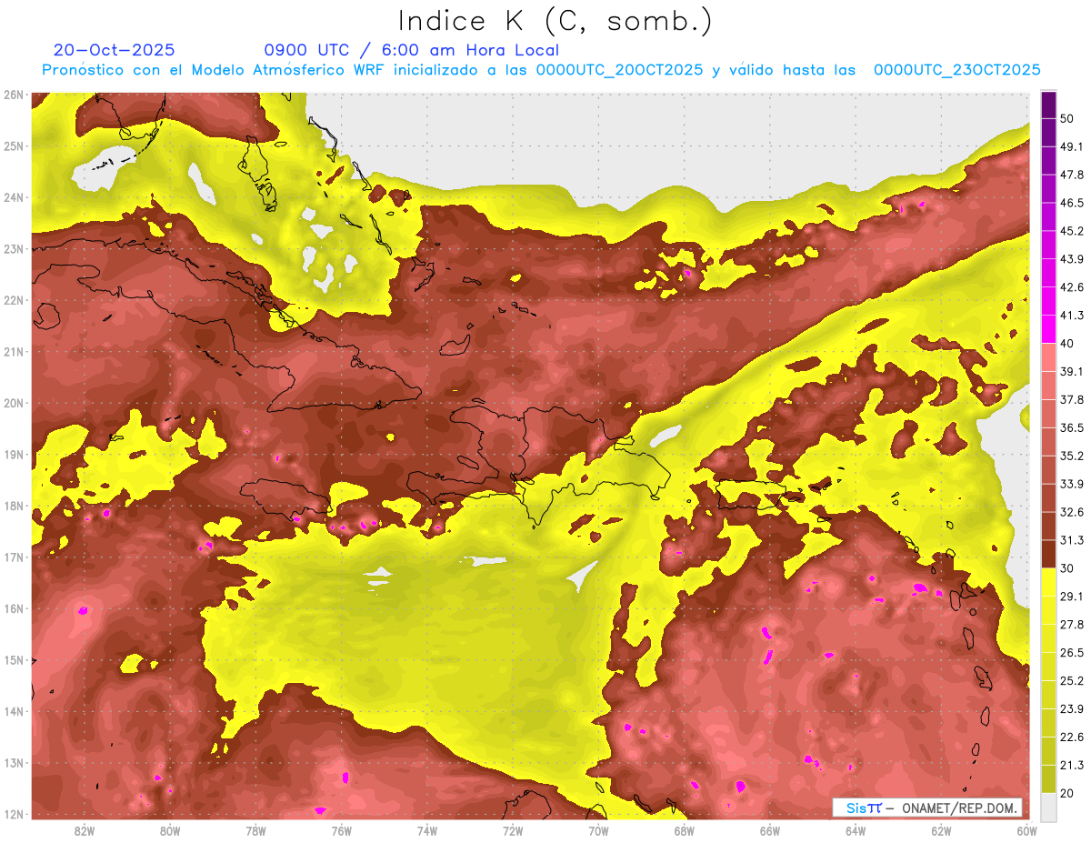Click the Pronóstico WRF model description line
The width and height of the screenshot is (1091, 843).
(541, 70)
